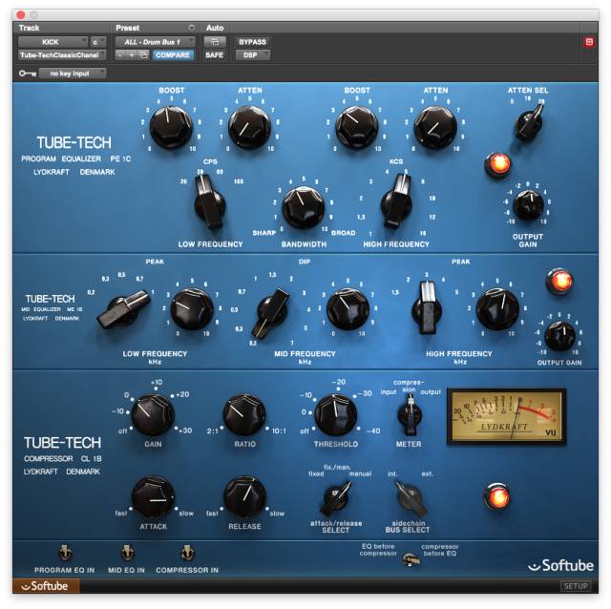This screenshot has height=609, width=611.
Task: Toggle the PROGRAM EQ IN switch
Action: (65, 553)
